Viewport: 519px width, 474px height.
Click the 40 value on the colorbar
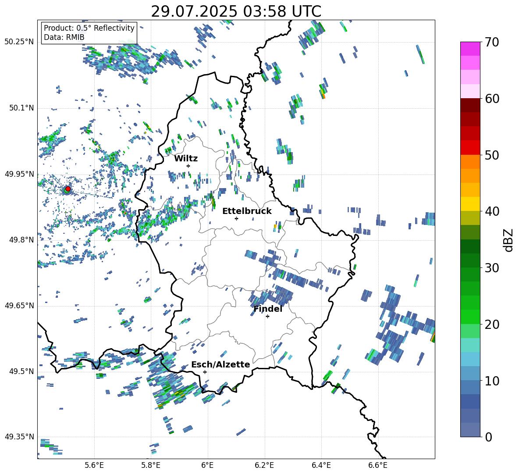point(492,211)
